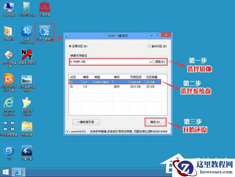Click the 35 GB capacity cell
The width and height of the screenshot is (235, 177).
(150, 86)
